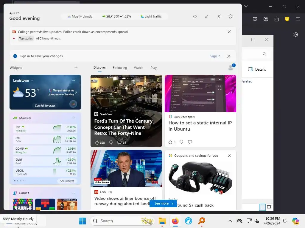Refresh the widgets feed
This screenshot has height=228, width=305.
click(x=195, y=17)
